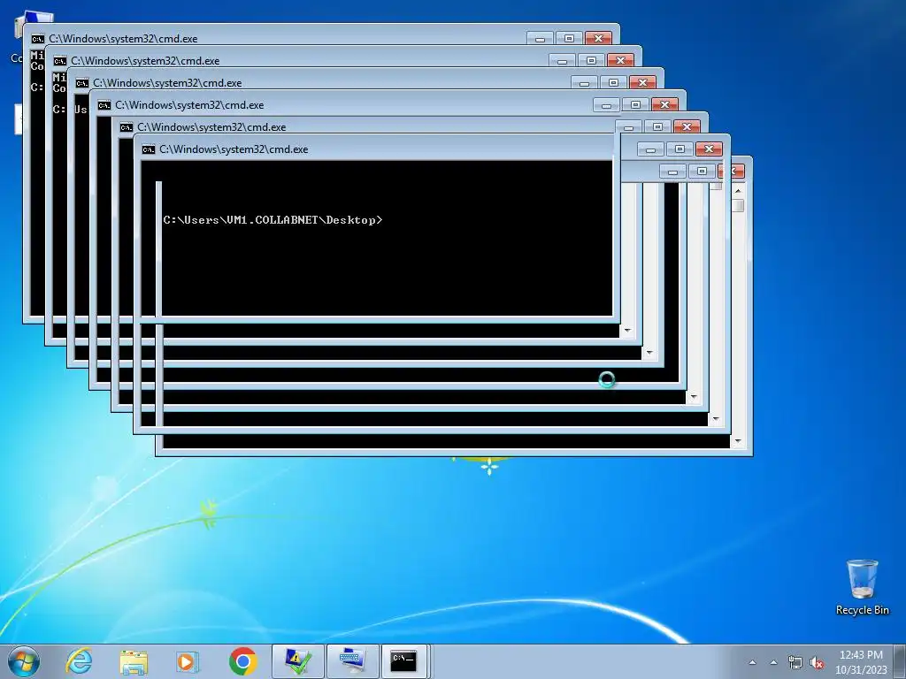Minimize the rearmost cmd window
Image resolution: width=906 pixels, height=679 pixels.
click(x=541, y=39)
